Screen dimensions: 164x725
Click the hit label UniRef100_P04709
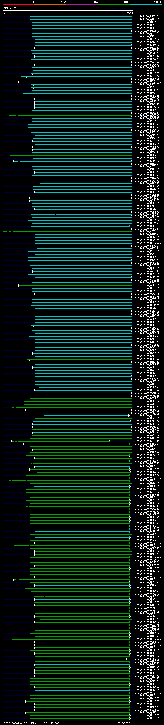pos(147,53)
